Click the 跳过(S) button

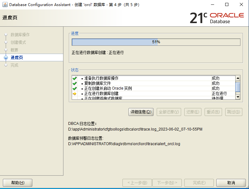point(233,112)
